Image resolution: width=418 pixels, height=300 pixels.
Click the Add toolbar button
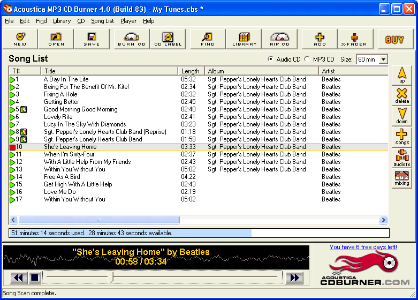coord(320,39)
